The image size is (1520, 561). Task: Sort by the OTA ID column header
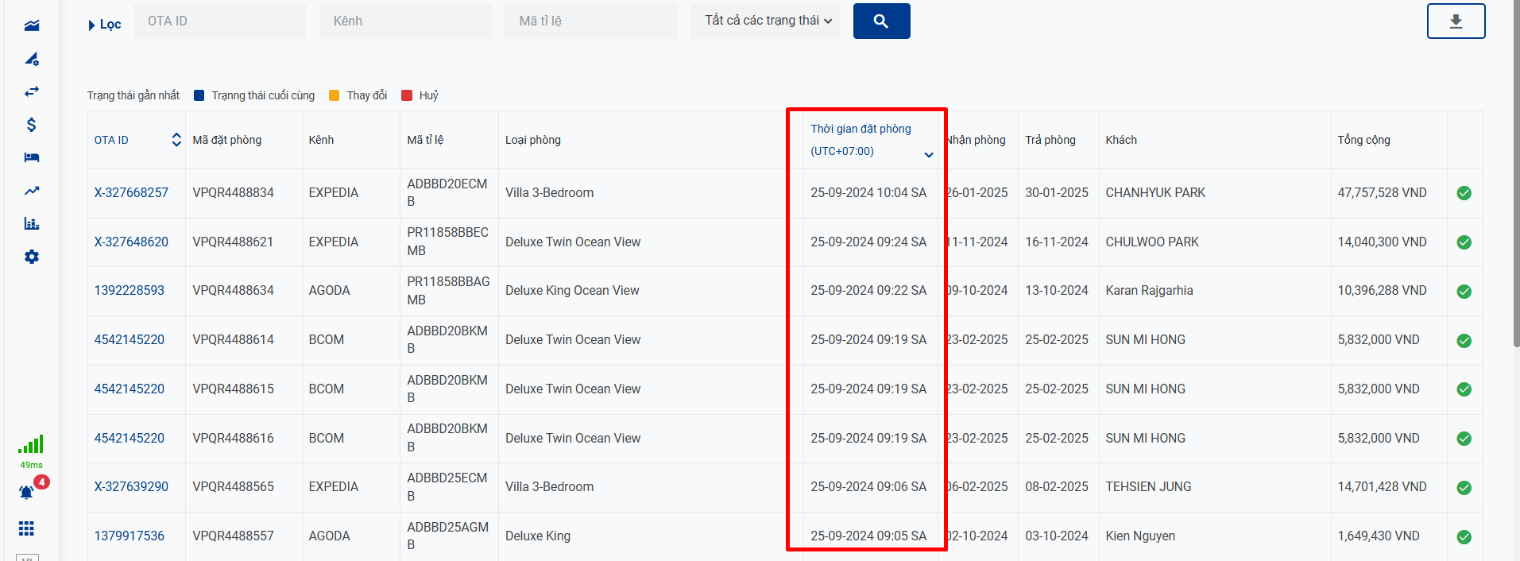176,140
